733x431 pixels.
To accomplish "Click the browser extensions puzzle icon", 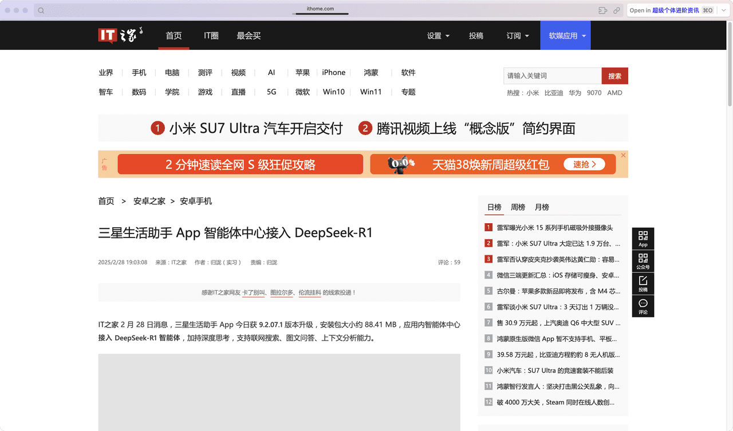I will [602, 10].
